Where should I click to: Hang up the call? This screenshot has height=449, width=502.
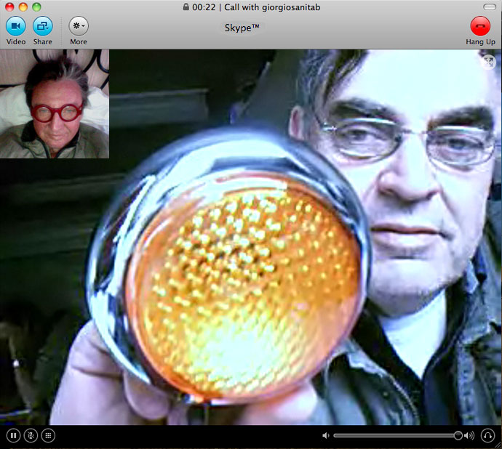(480, 26)
